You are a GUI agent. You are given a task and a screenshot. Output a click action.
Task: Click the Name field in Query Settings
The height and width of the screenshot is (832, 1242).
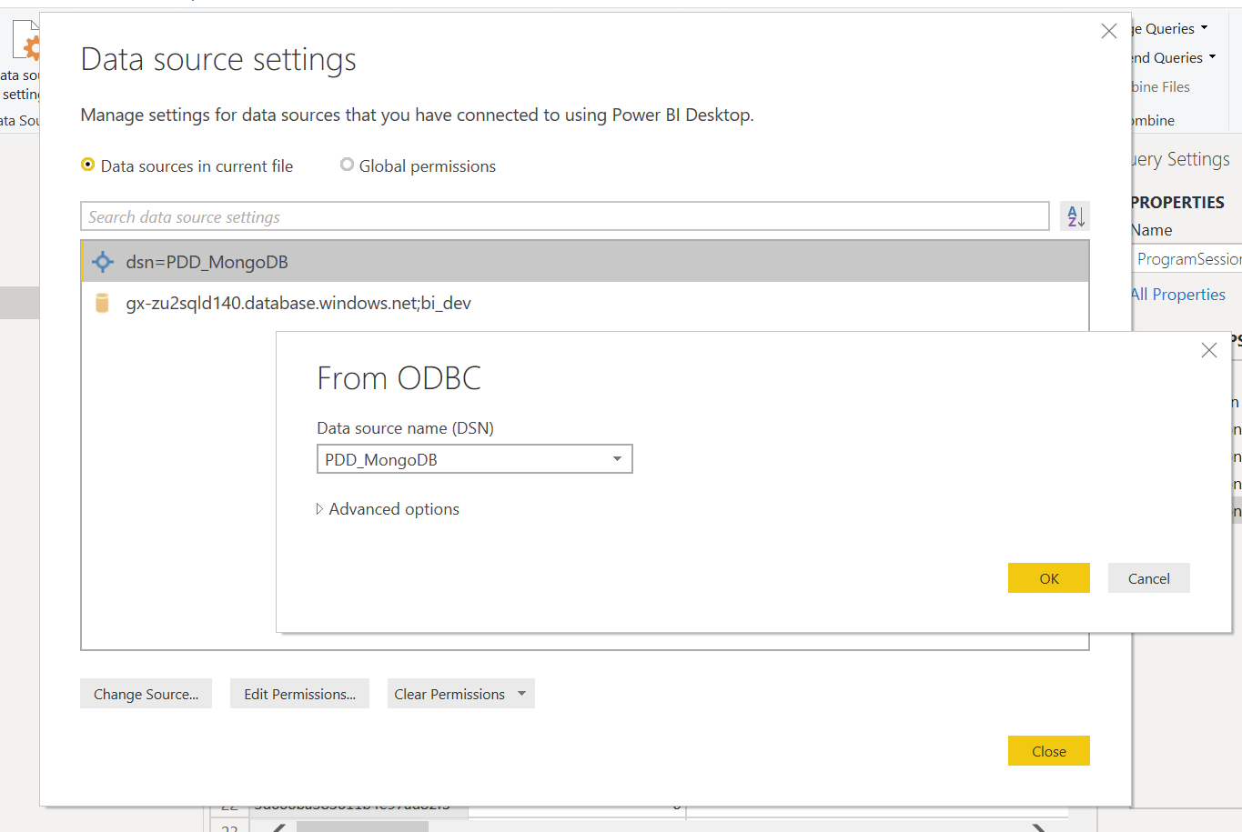(1187, 259)
